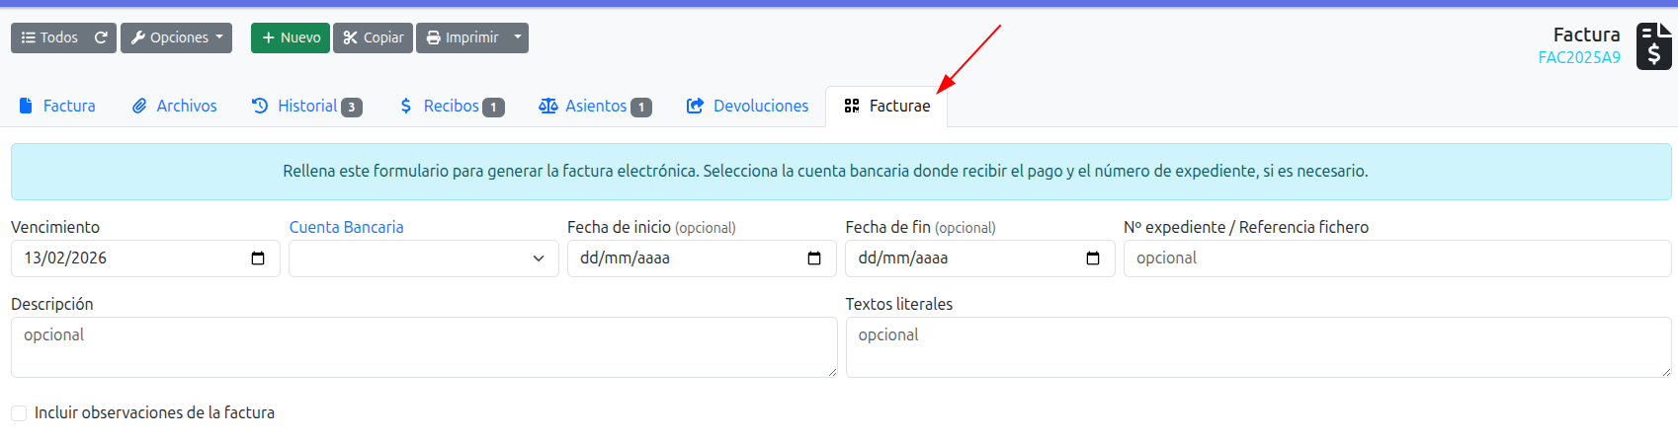Expand the Cuenta Bancaria dropdown
The height and width of the screenshot is (442, 1678).
pyautogui.click(x=423, y=258)
